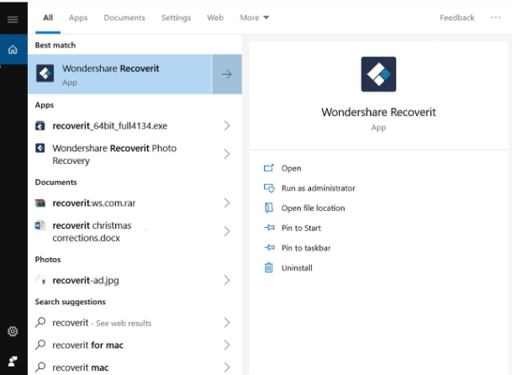Click the 'Wondershare Recoverit' title in preview pane
Screen dimensions: 512x375
tap(378, 112)
